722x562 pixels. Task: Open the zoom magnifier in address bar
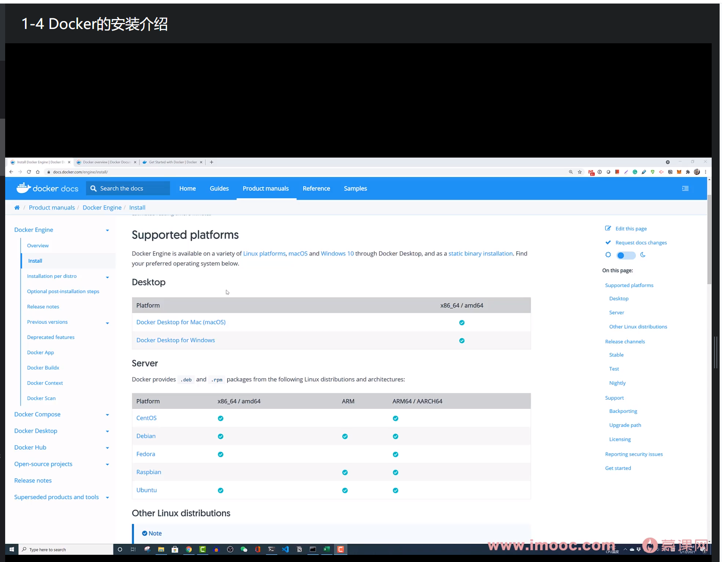571,172
